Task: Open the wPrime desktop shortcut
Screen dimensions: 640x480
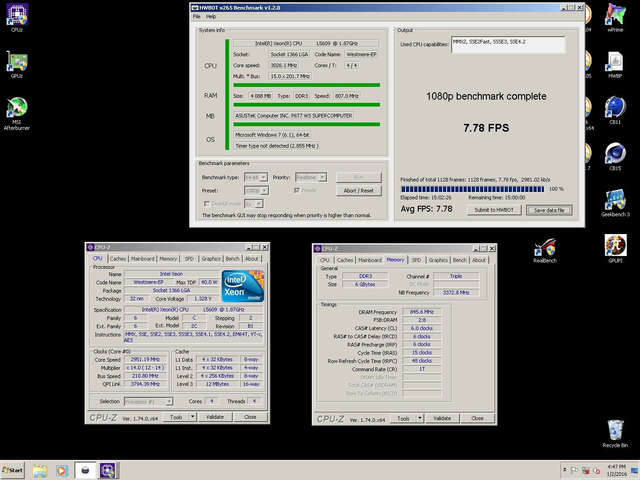Action: pyautogui.click(x=615, y=17)
